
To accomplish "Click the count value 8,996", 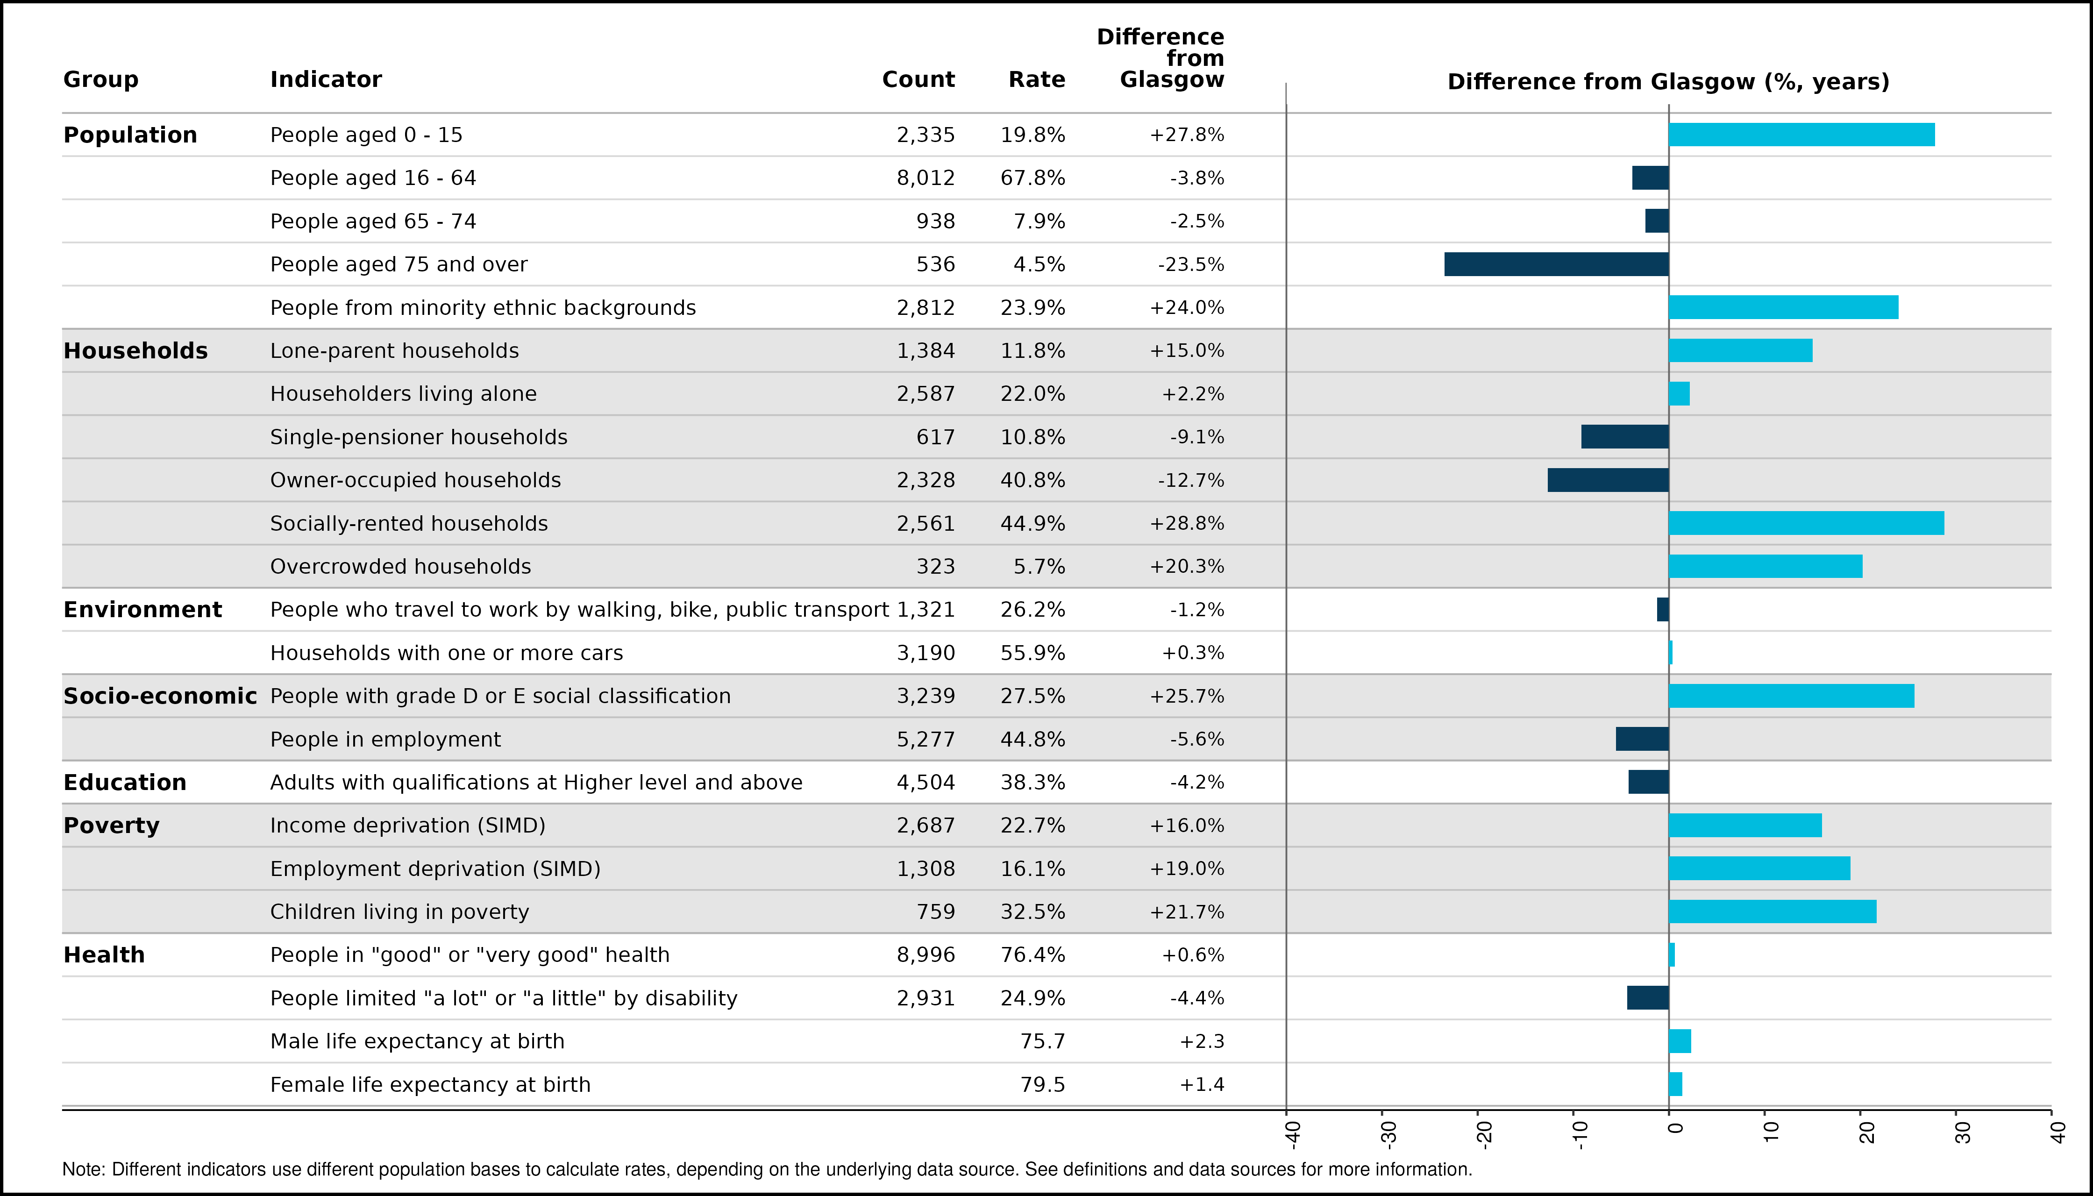I will pyautogui.click(x=925, y=955).
